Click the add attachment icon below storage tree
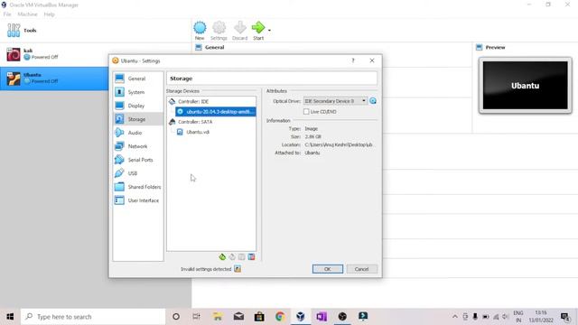The image size is (578, 325). (x=242, y=256)
